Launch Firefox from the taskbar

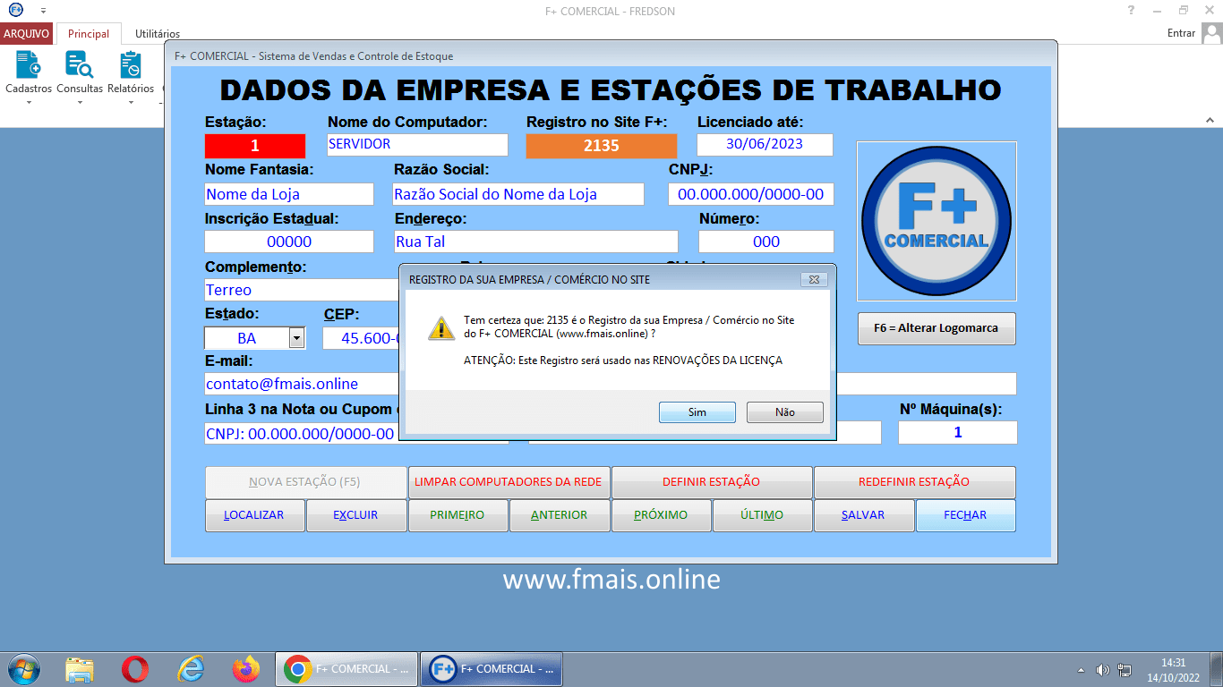coord(245,668)
